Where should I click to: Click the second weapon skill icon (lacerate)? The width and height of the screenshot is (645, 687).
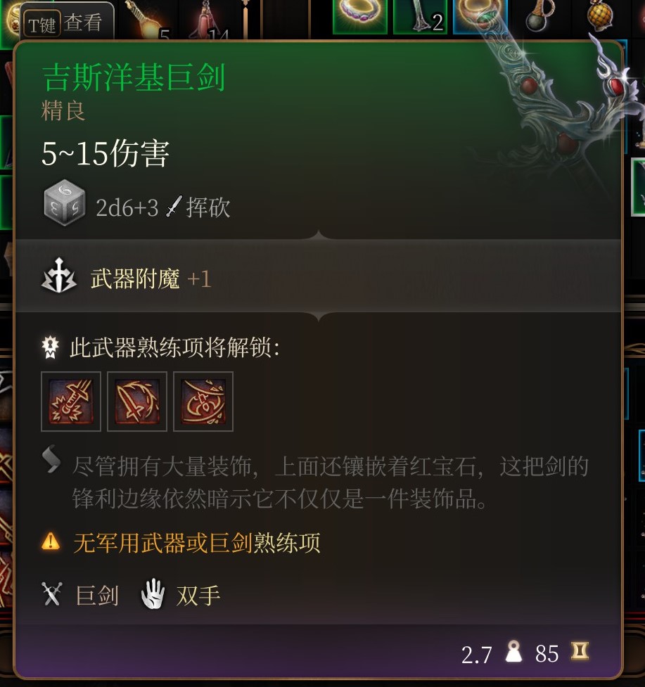tap(137, 402)
